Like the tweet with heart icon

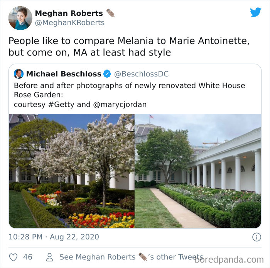pos(13,257)
